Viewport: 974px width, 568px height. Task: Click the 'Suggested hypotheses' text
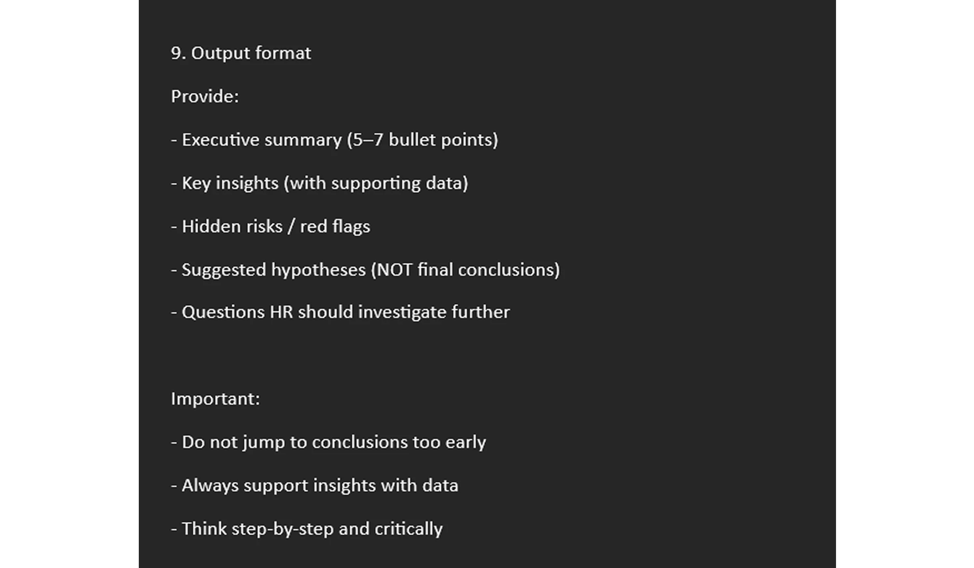274,270
